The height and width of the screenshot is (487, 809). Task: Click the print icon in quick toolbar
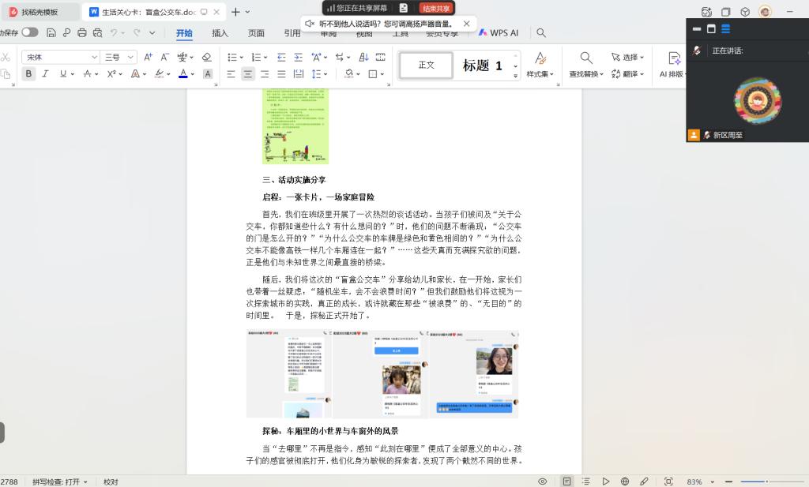point(81,33)
